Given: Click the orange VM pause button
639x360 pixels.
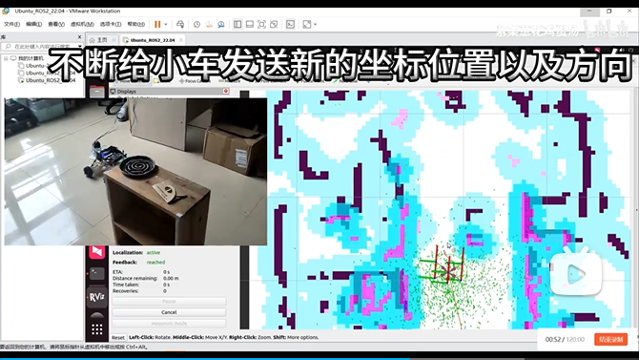Looking at the screenshot, I should [x=157, y=25].
